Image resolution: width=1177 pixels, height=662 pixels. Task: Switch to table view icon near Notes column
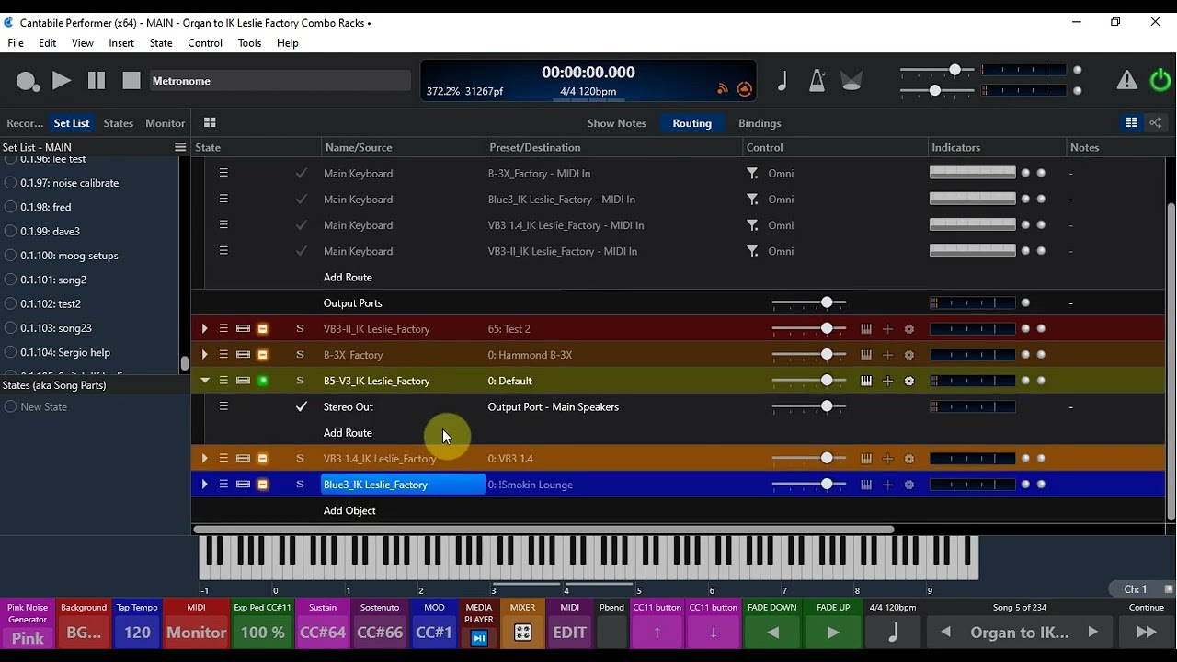click(1131, 122)
